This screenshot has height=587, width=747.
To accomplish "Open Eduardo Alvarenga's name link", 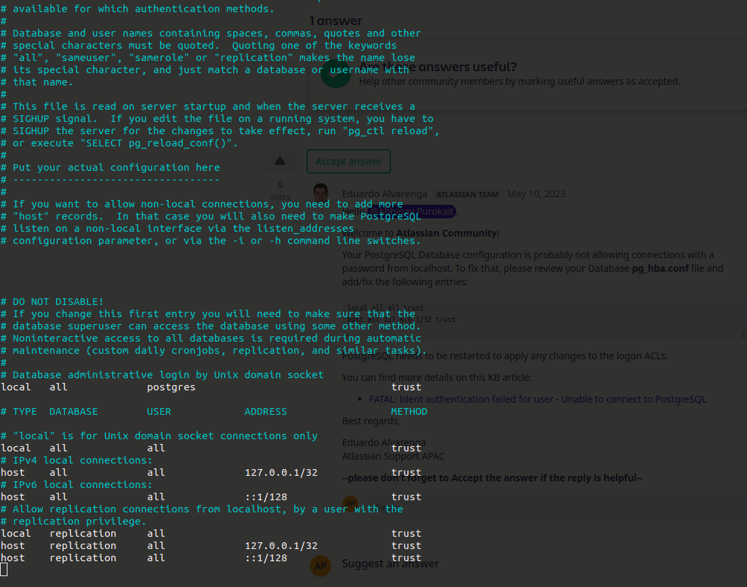I will (x=384, y=193).
